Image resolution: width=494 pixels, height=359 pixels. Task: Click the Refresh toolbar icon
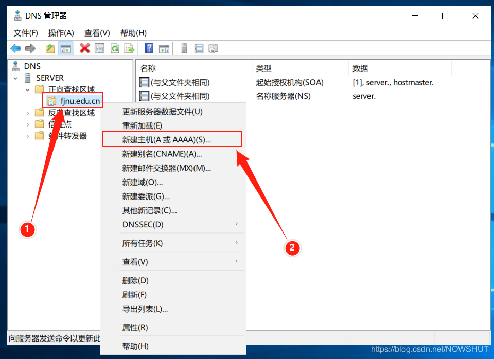[115, 48]
